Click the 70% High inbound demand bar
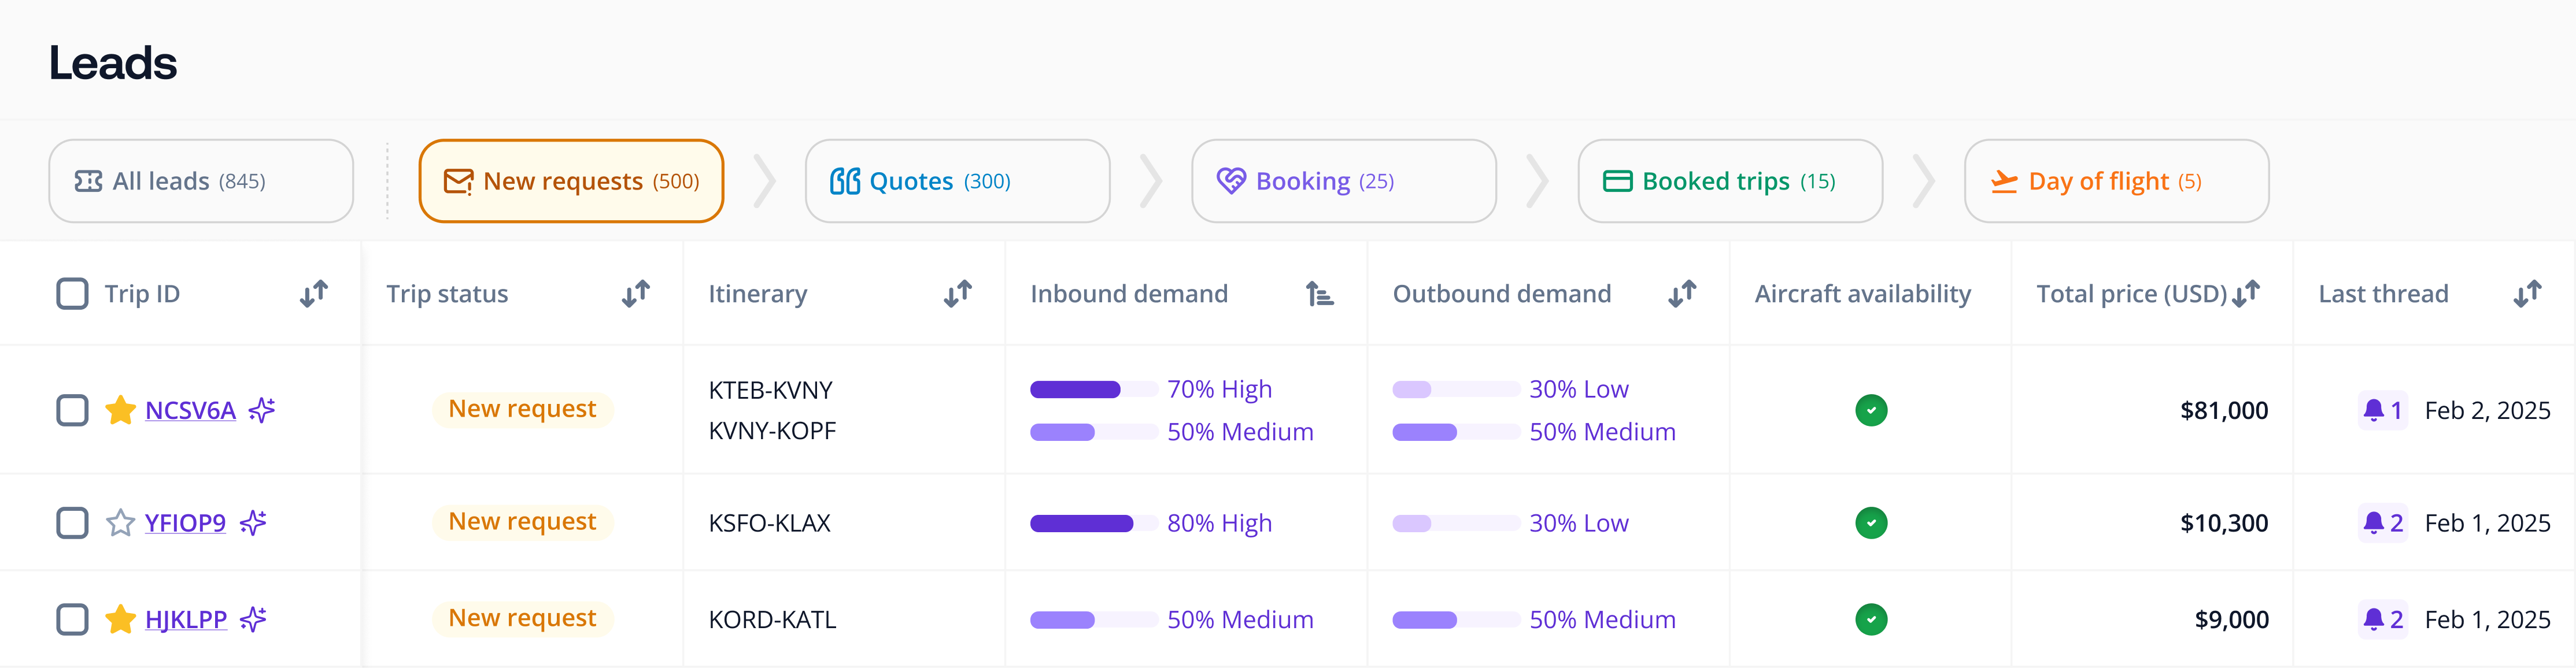The height and width of the screenshot is (668, 2576). (x=1094, y=389)
